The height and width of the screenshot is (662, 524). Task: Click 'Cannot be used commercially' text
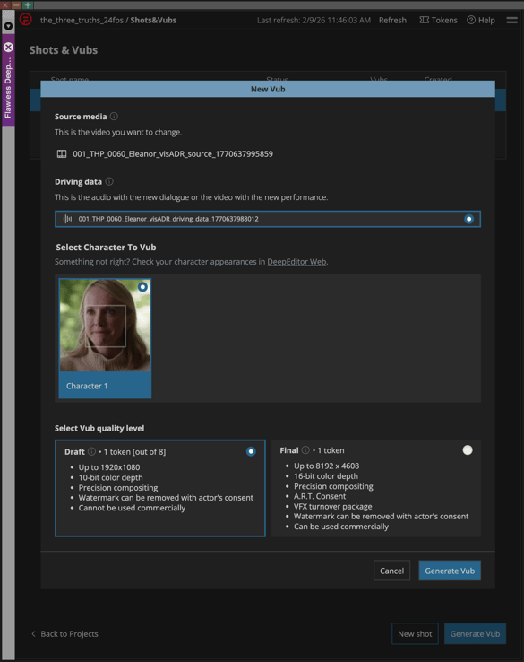132,508
